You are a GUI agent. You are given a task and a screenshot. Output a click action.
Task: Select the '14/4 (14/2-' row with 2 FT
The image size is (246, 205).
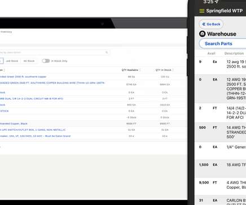click(221, 113)
